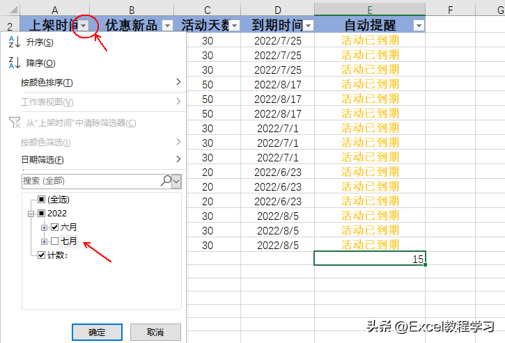Open the search box dropdown arrow
The height and width of the screenshot is (343, 505).
pyautogui.click(x=176, y=181)
